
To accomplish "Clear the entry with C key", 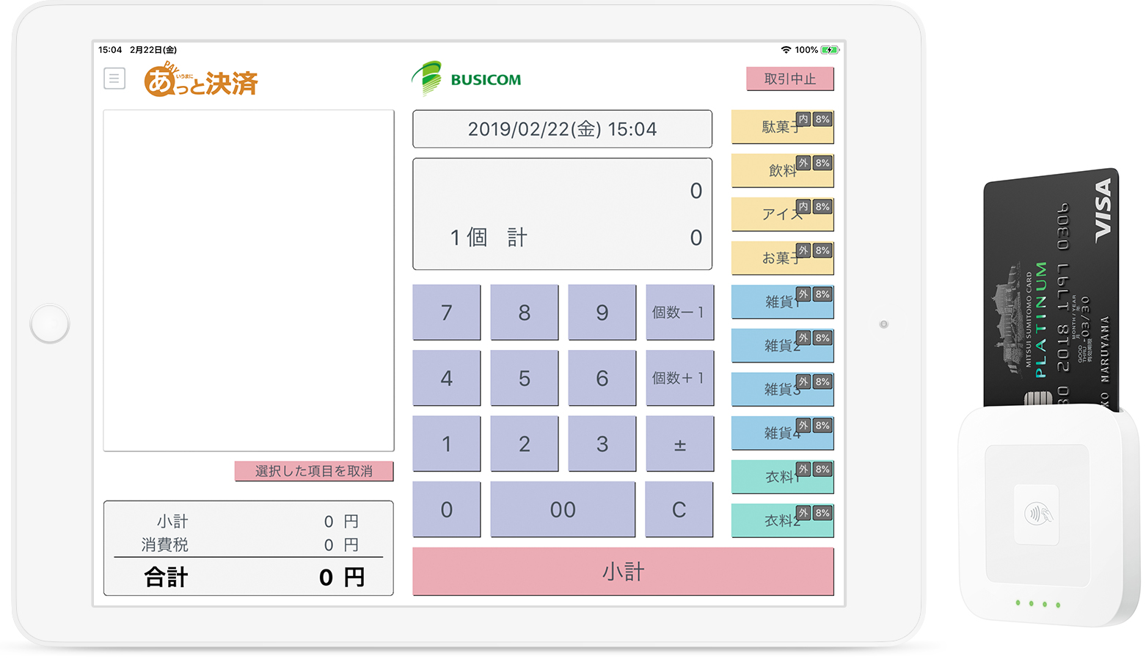I will [679, 509].
